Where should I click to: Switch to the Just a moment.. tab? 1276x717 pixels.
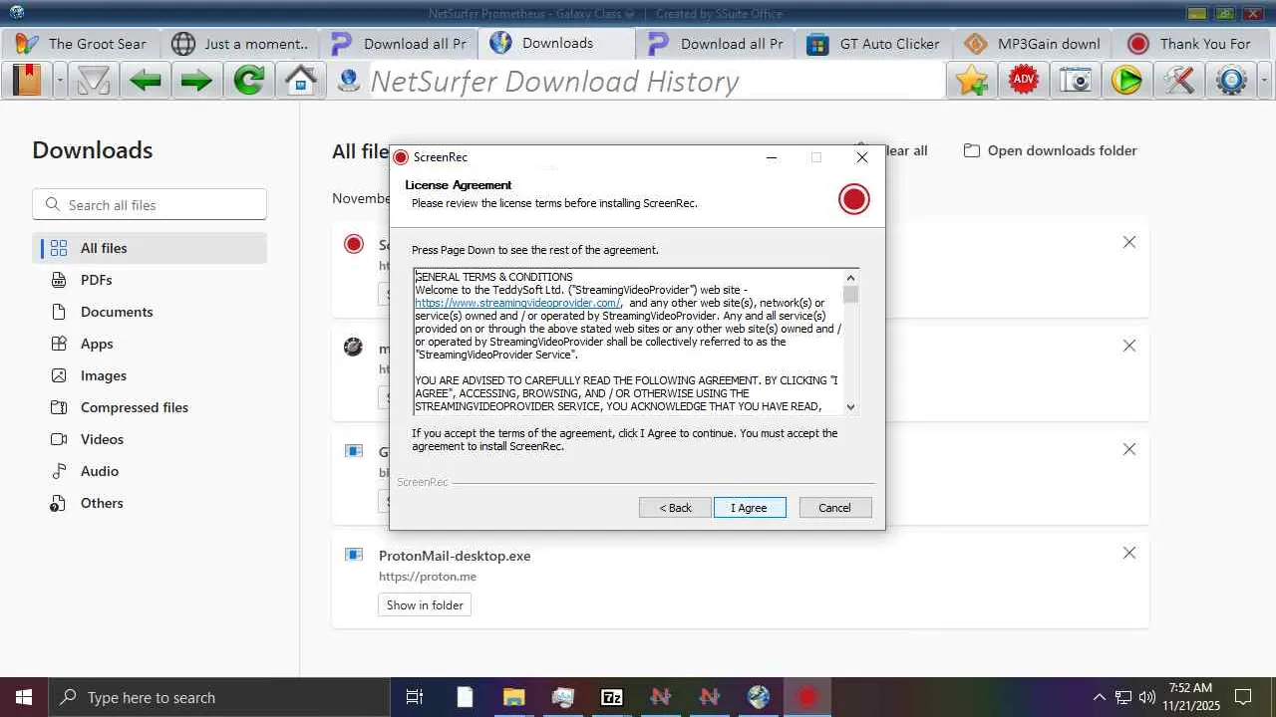(239, 44)
